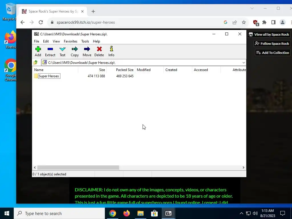
Task: Click the packed size 469 253 645
Action: click(125, 76)
